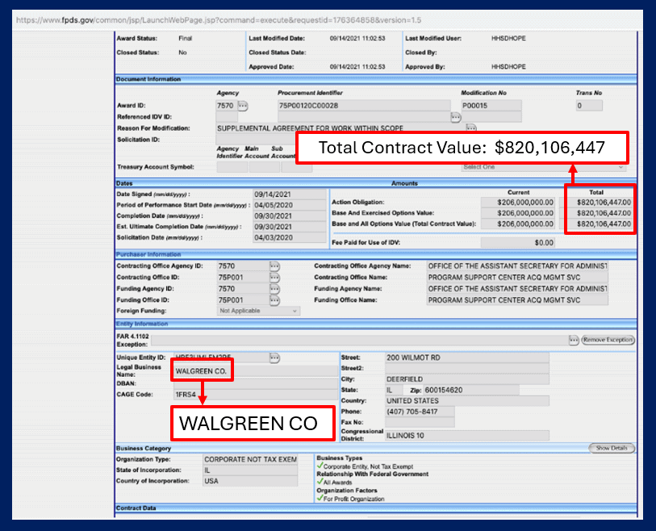Open the Select One dropdown
This screenshot has width=656, height=531.
(x=544, y=167)
